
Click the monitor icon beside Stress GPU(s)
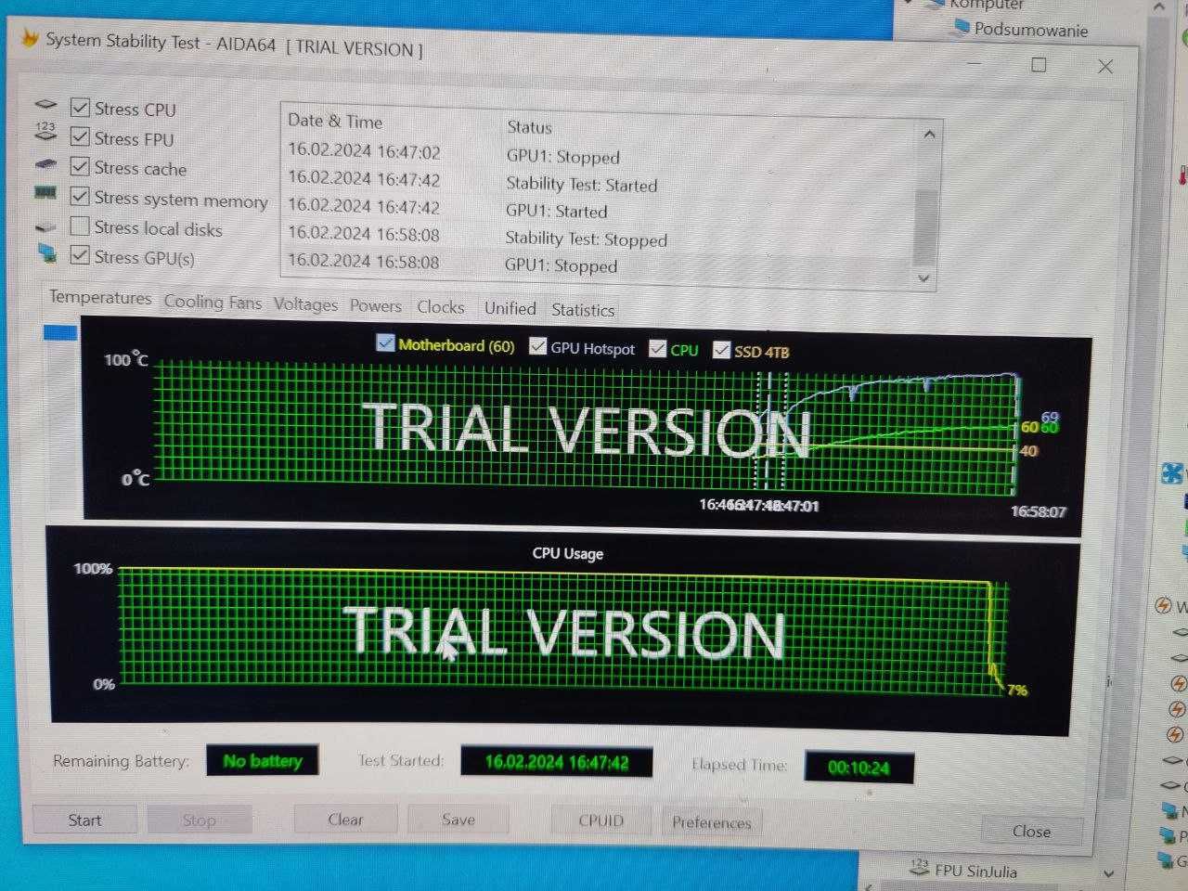pyautogui.click(x=46, y=252)
